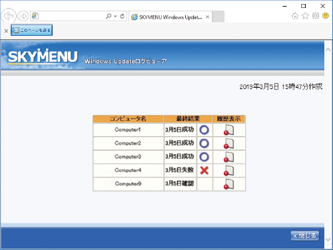This screenshot has height=250, width=333.
Task: Open history log icon for Computer3
Action: pyautogui.click(x=228, y=157)
